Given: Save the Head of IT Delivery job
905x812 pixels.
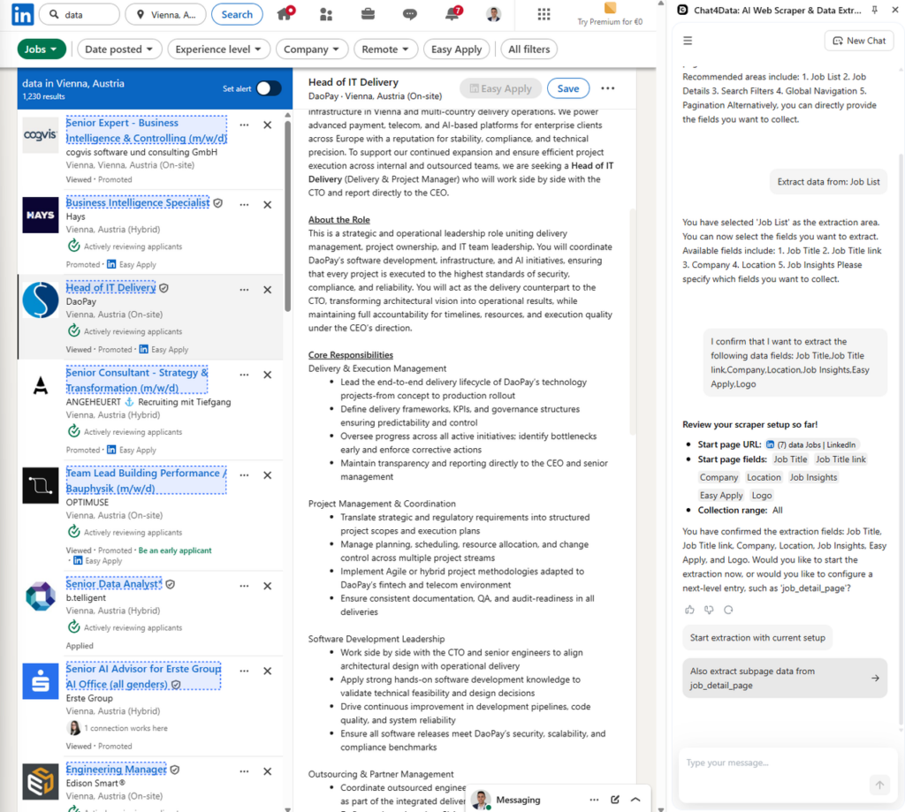Looking at the screenshot, I should coord(568,88).
